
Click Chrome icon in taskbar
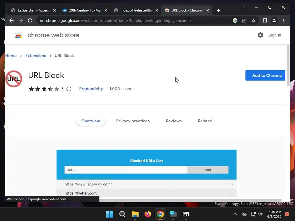[160, 214]
